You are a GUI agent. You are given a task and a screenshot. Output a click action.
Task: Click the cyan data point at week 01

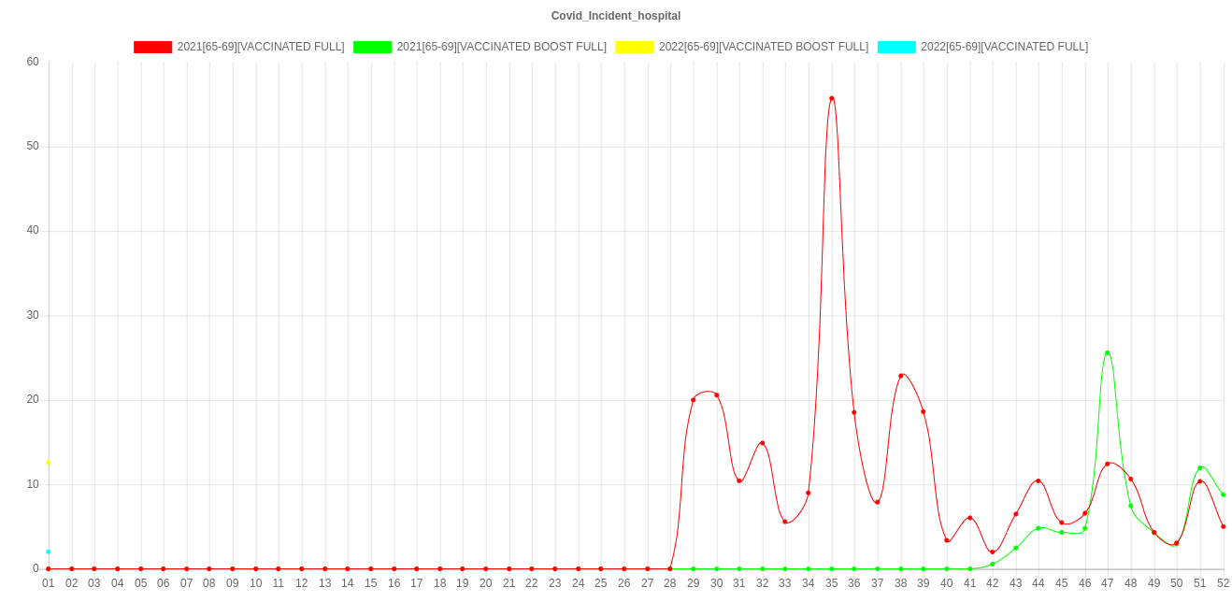(x=49, y=552)
